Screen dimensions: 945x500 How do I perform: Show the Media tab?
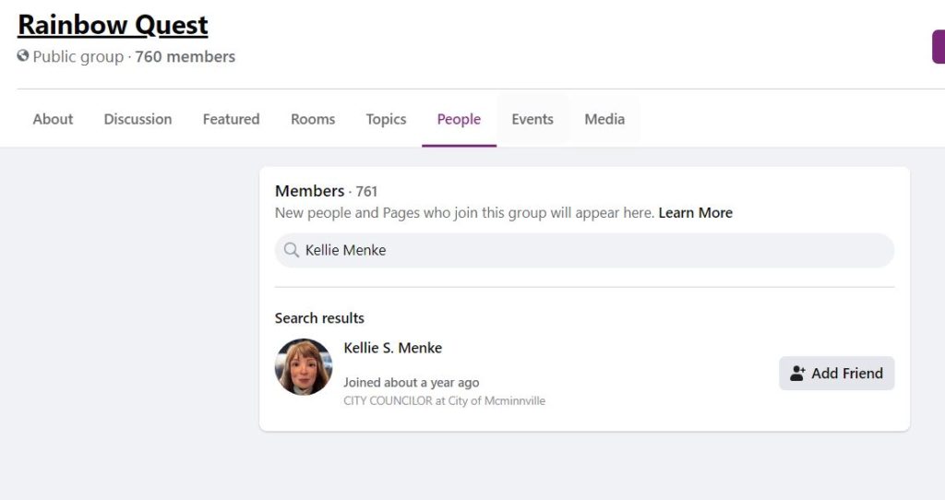[x=604, y=119]
